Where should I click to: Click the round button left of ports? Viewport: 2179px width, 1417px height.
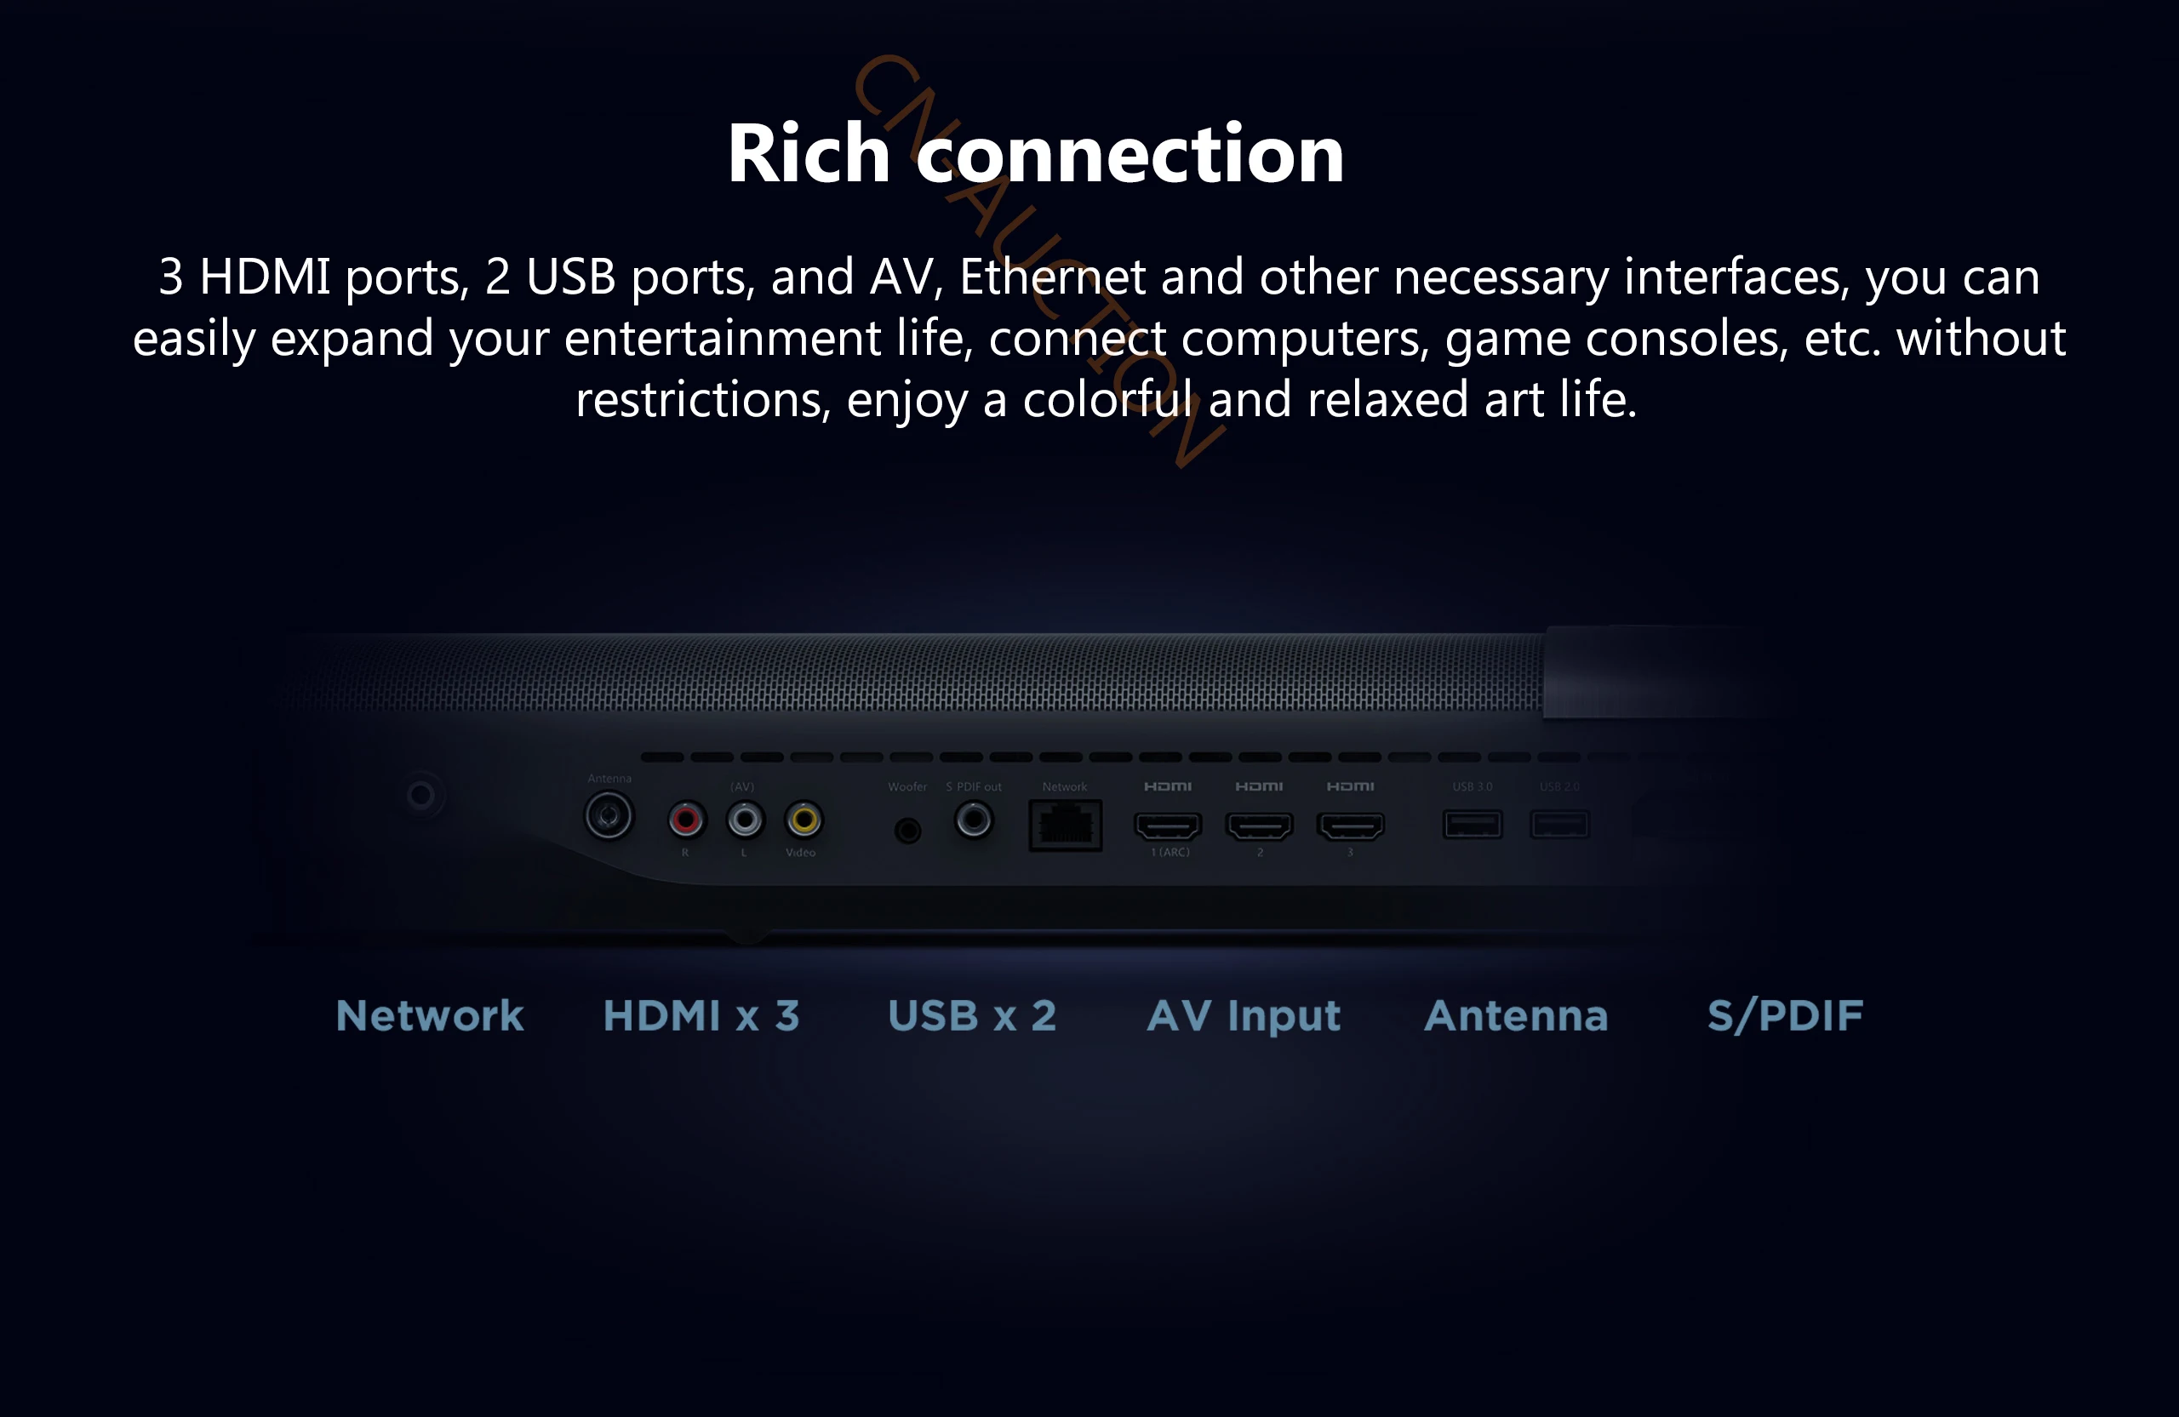point(420,795)
